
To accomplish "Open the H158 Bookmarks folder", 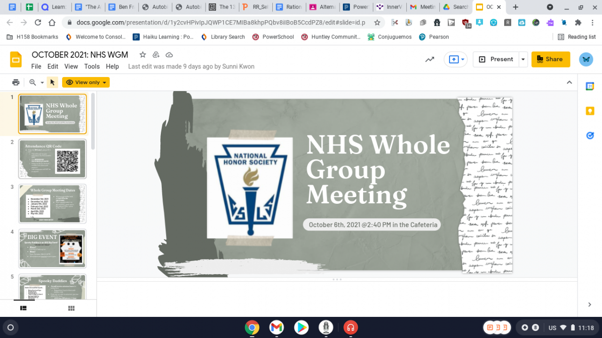I will point(32,37).
